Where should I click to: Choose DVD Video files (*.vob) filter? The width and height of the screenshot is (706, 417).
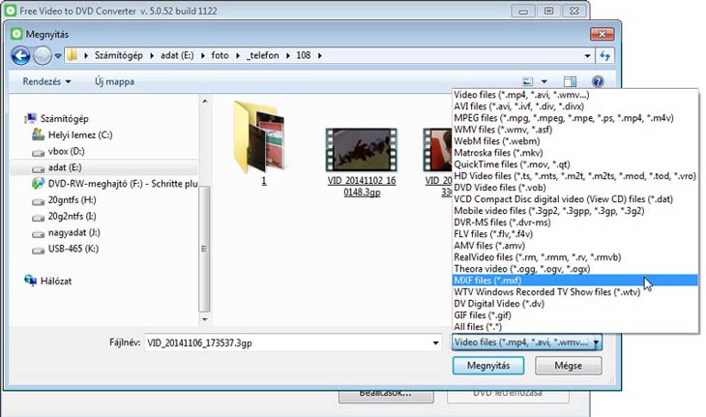coord(575,188)
